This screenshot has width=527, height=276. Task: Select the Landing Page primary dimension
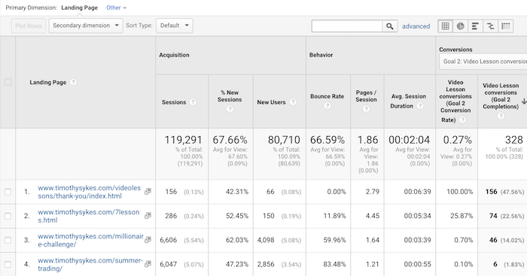point(79,8)
